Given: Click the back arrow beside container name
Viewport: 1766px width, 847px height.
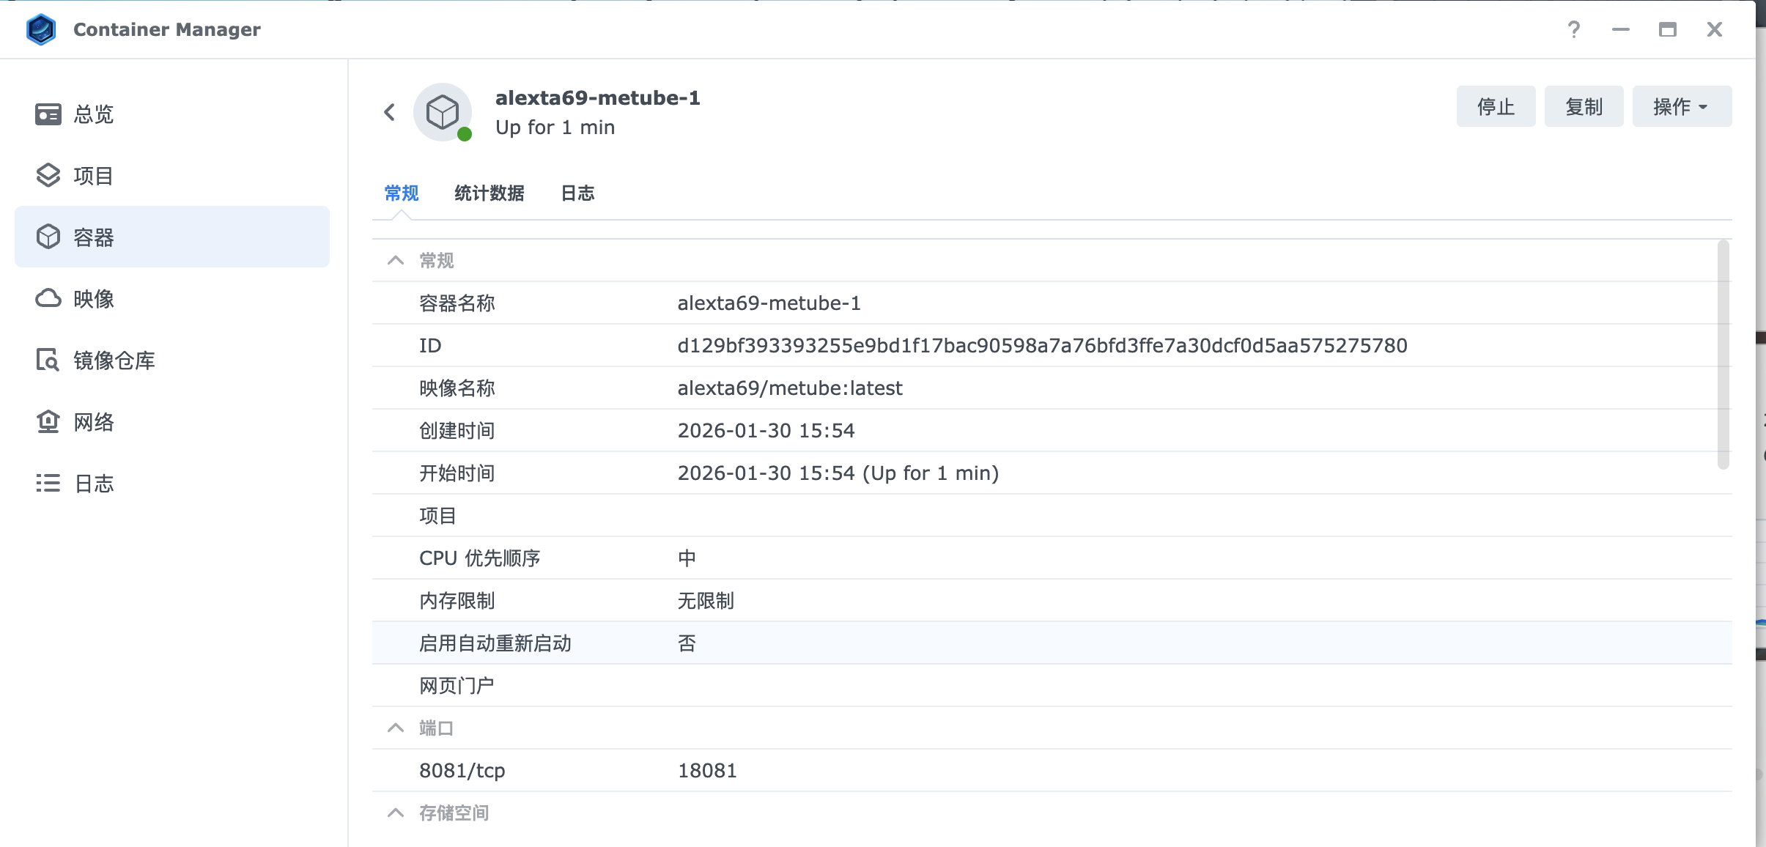Looking at the screenshot, I should pos(390,112).
